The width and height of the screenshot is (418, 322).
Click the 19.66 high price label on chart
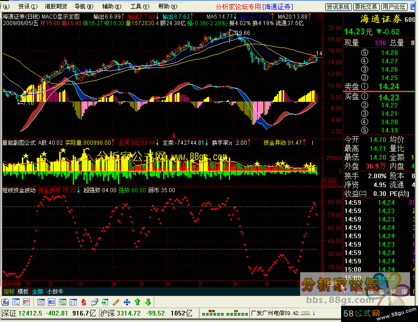point(243,33)
